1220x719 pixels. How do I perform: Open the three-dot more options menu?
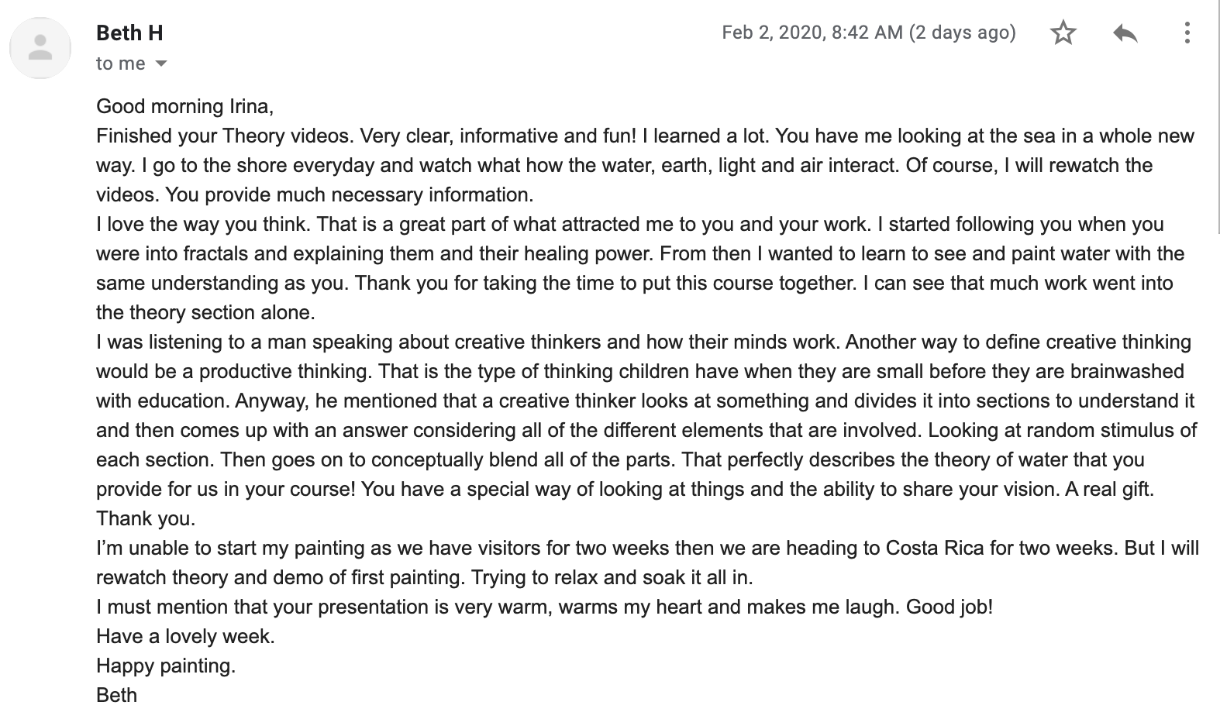(1187, 33)
